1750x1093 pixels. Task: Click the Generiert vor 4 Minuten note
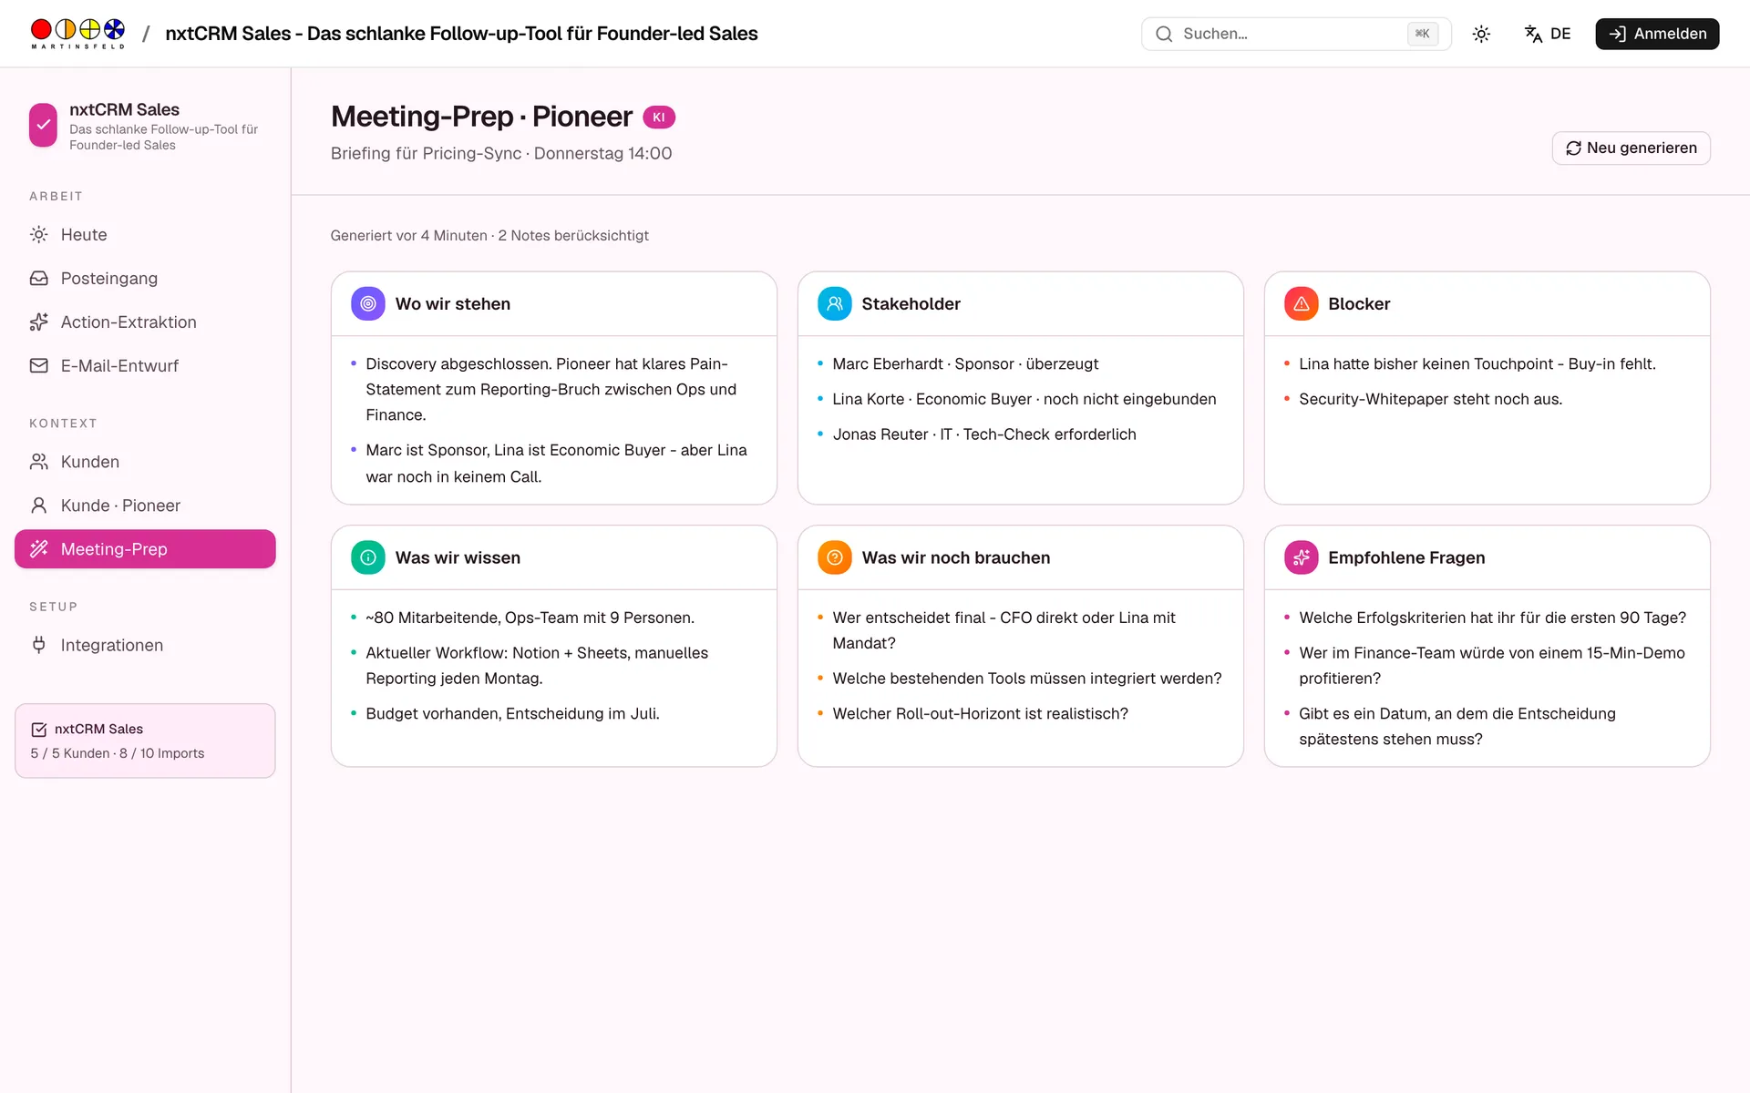click(489, 235)
